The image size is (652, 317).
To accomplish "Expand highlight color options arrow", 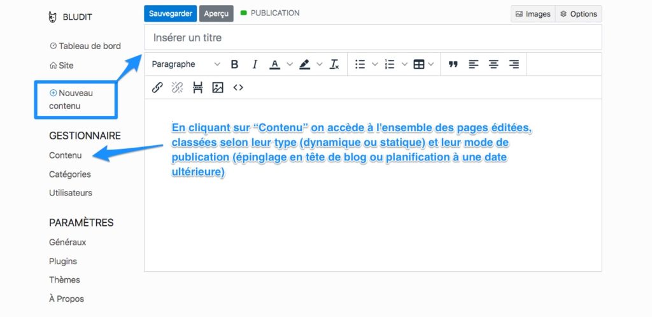I will [320, 64].
